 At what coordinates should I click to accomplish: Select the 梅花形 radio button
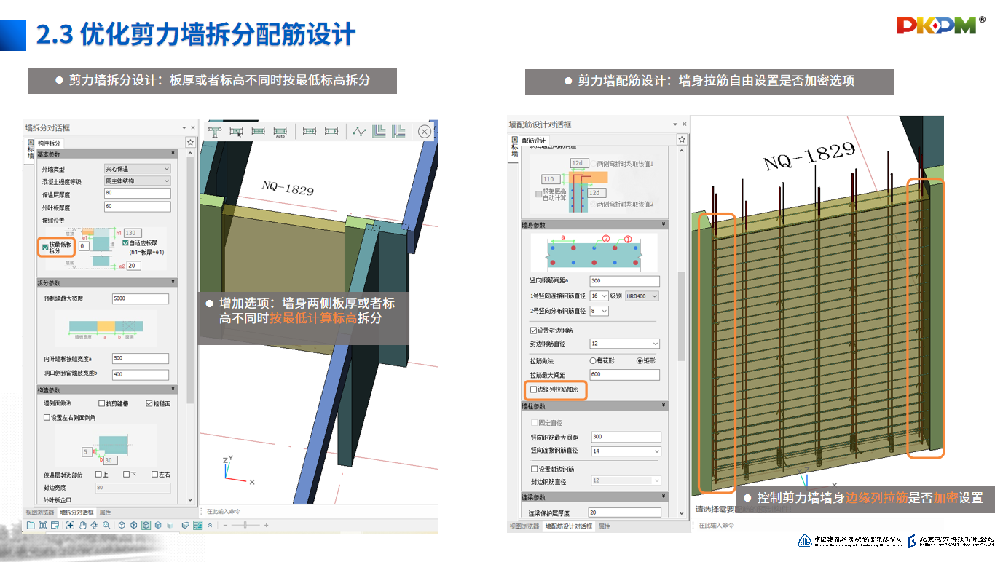coord(593,360)
